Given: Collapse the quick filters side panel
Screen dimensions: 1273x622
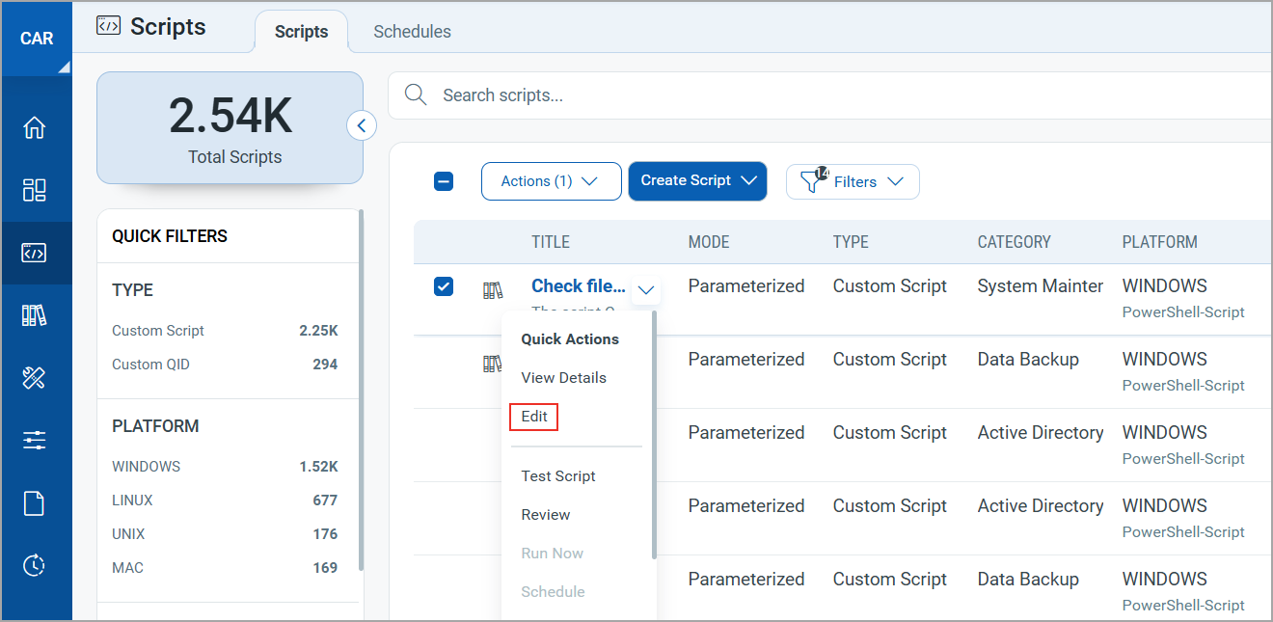Looking at the screenshot, I should [362, 125].
